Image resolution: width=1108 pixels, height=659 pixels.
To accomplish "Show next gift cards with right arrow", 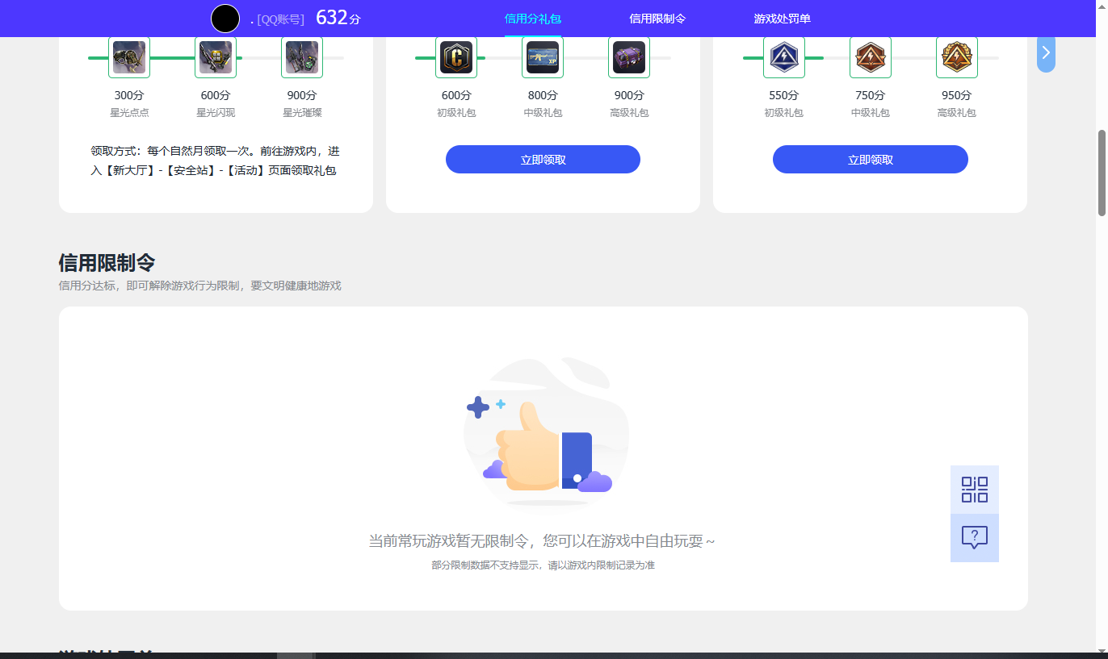I will [1046, 53].
